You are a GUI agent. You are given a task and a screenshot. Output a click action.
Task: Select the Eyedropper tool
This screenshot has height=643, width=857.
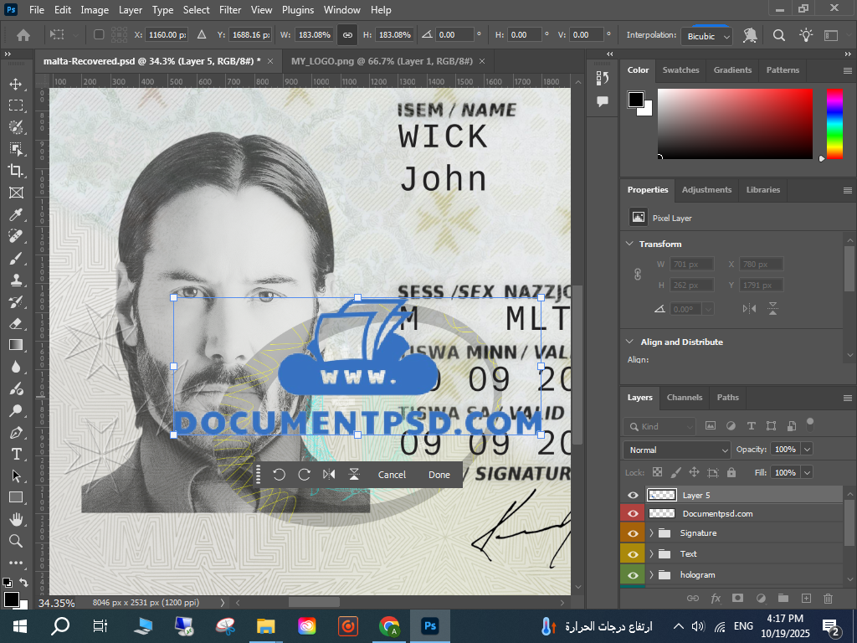(16, 214)
